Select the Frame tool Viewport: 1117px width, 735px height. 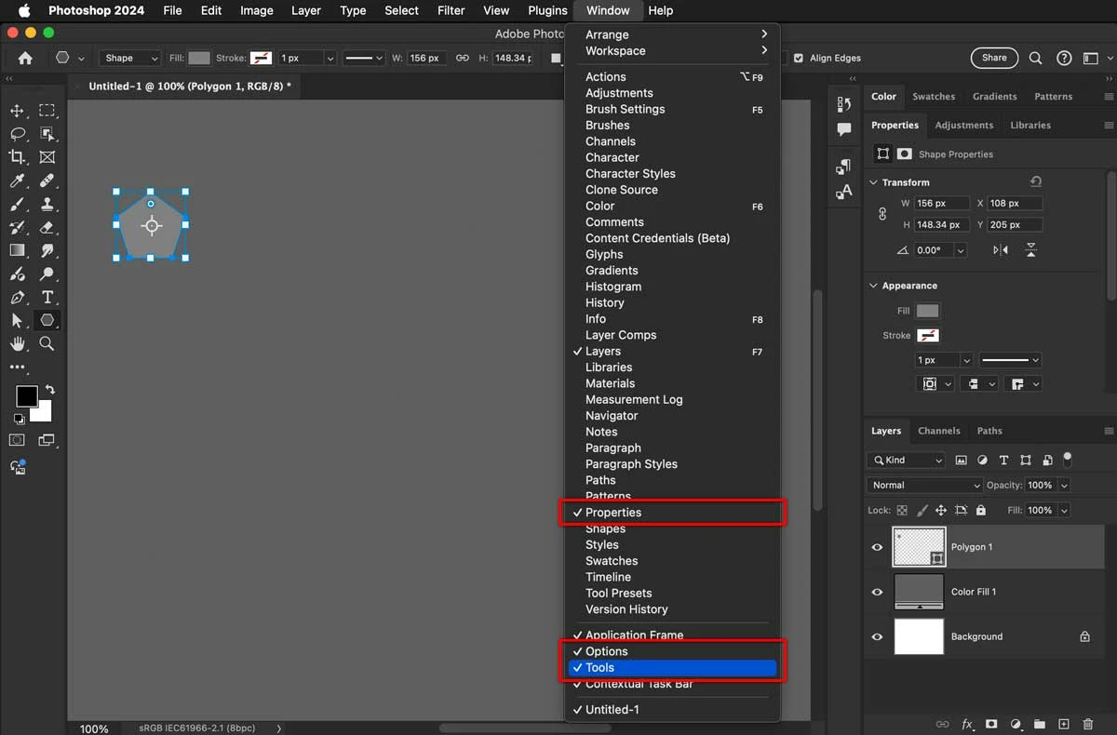coord(47,157)
